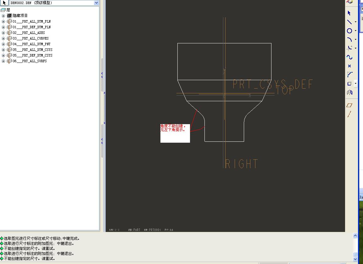Image resolution: width=363 pixels, height=264 pixels.
Task: Click the layers icon beside 层
Action: point(3,10)
